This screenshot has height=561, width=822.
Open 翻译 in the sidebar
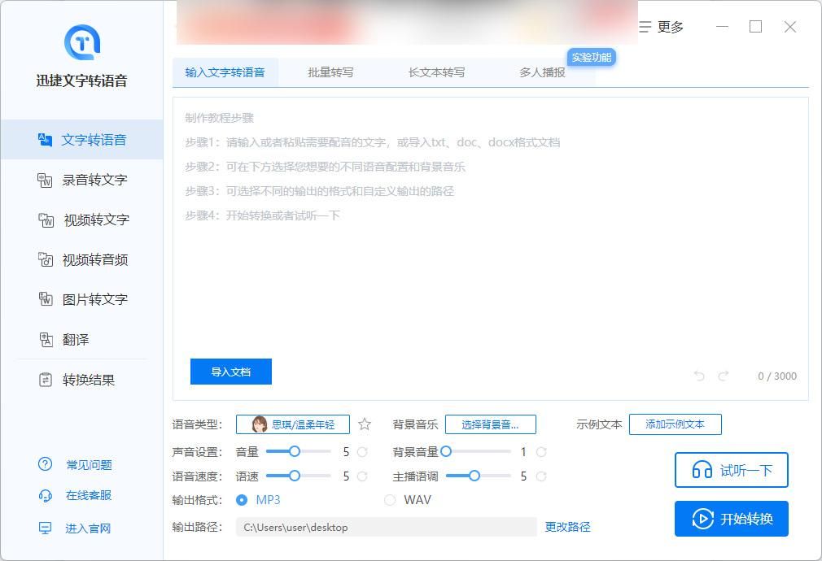tap(81, 339)
